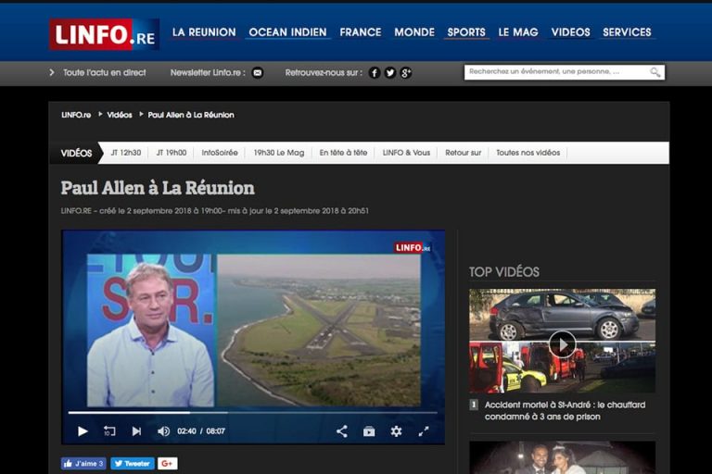The width and height of the screenshot is (712, 474).
Task: Click the search magnifier icon
Action: 655,72
